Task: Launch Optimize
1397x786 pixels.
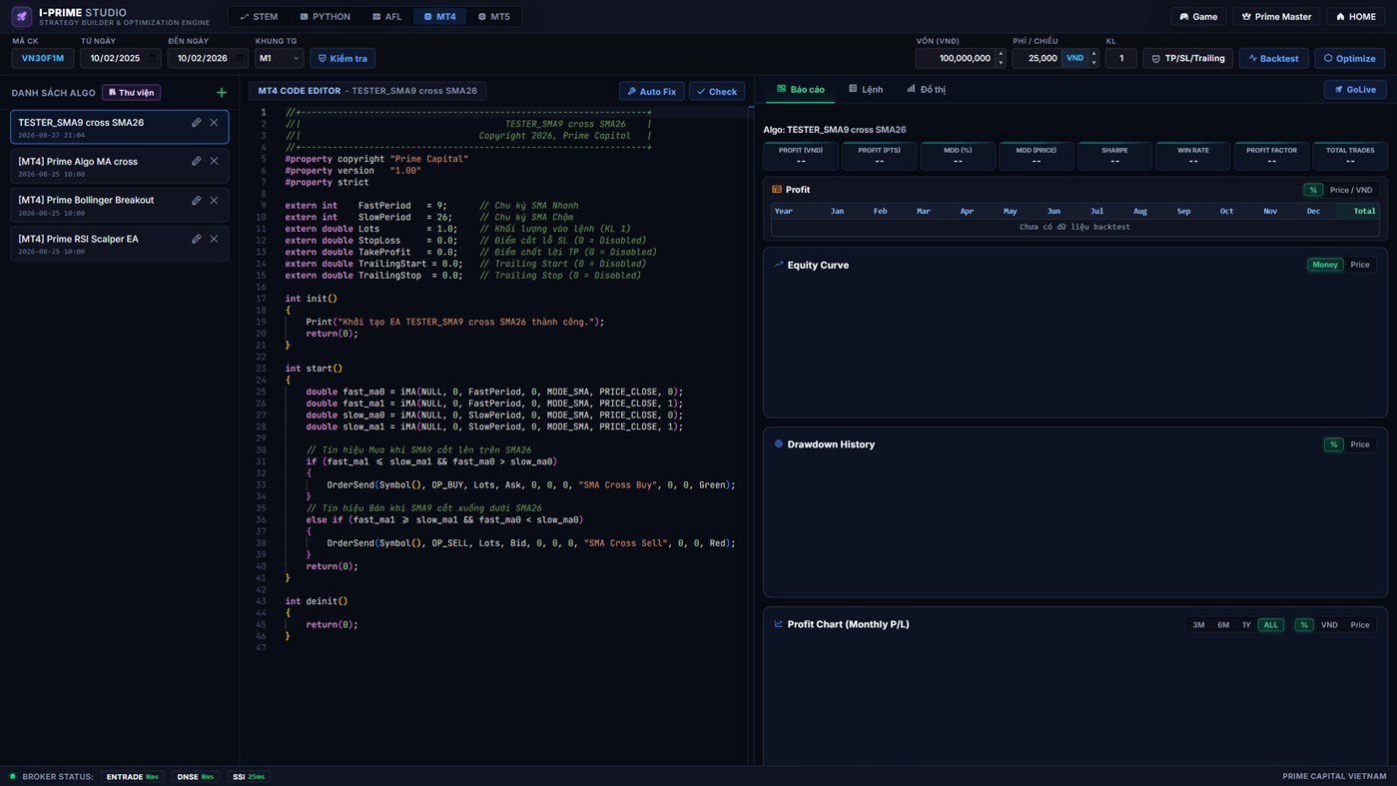Action: pyautogui.click(x=1350, y=58)
